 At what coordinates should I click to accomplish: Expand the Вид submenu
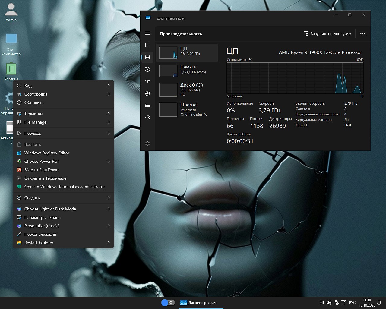63,86
